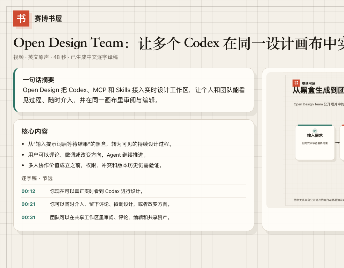Screen dimensions: 344x268
Task: Jump to timestamp 00:31
Action: coord(28,217)
